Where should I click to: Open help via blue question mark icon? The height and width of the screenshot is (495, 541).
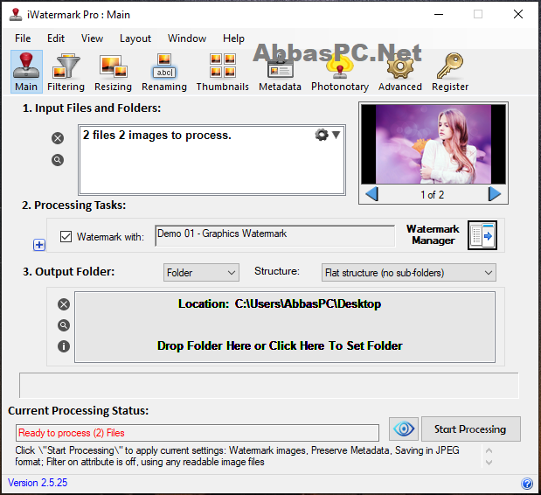point(527,484)
